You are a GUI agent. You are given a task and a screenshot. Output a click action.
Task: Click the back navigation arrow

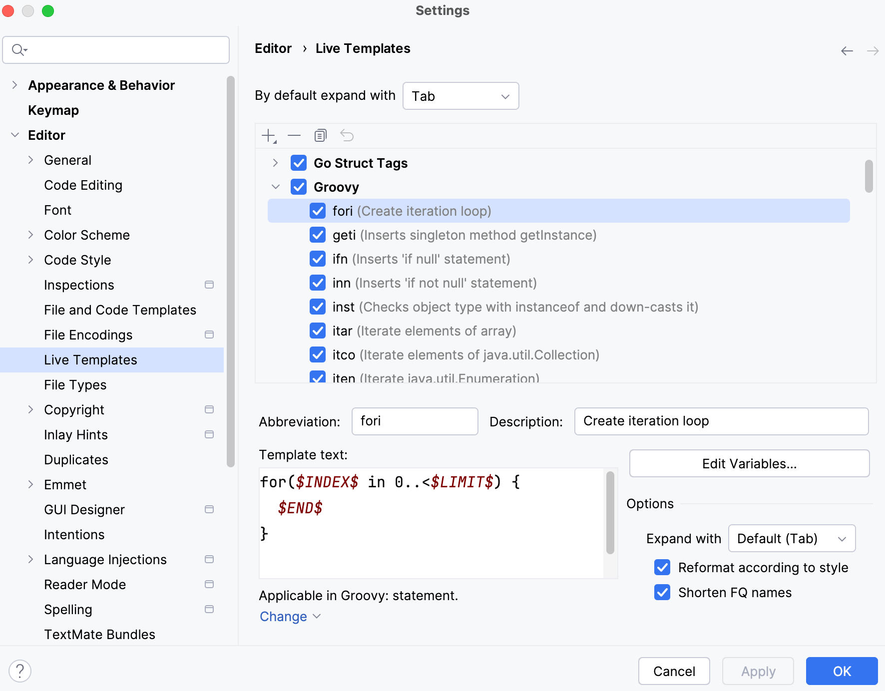tap(847, 50)
